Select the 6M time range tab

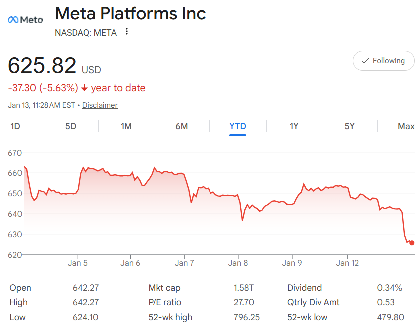coord(182,126)
